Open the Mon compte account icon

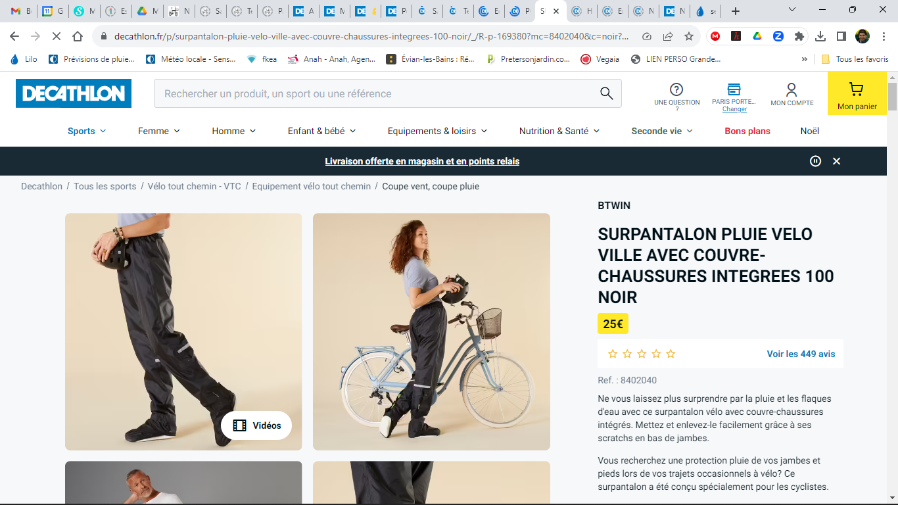tap(792, 94)
